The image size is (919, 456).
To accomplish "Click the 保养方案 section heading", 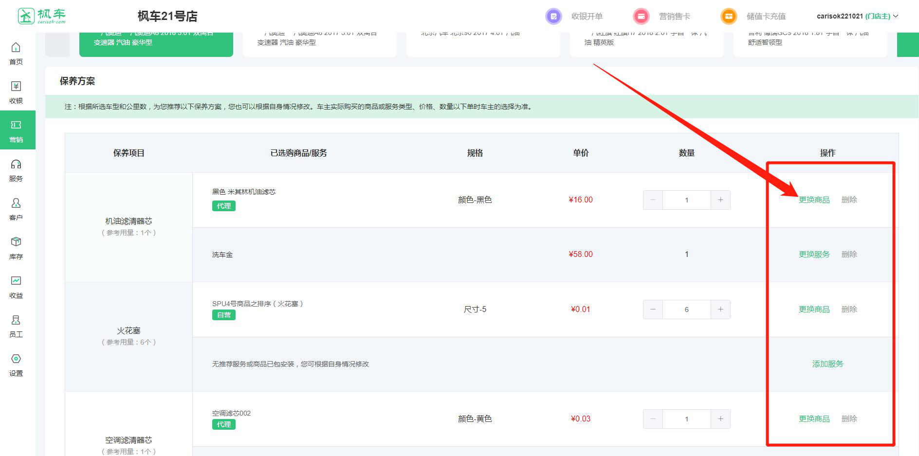I will click(77, 81).
